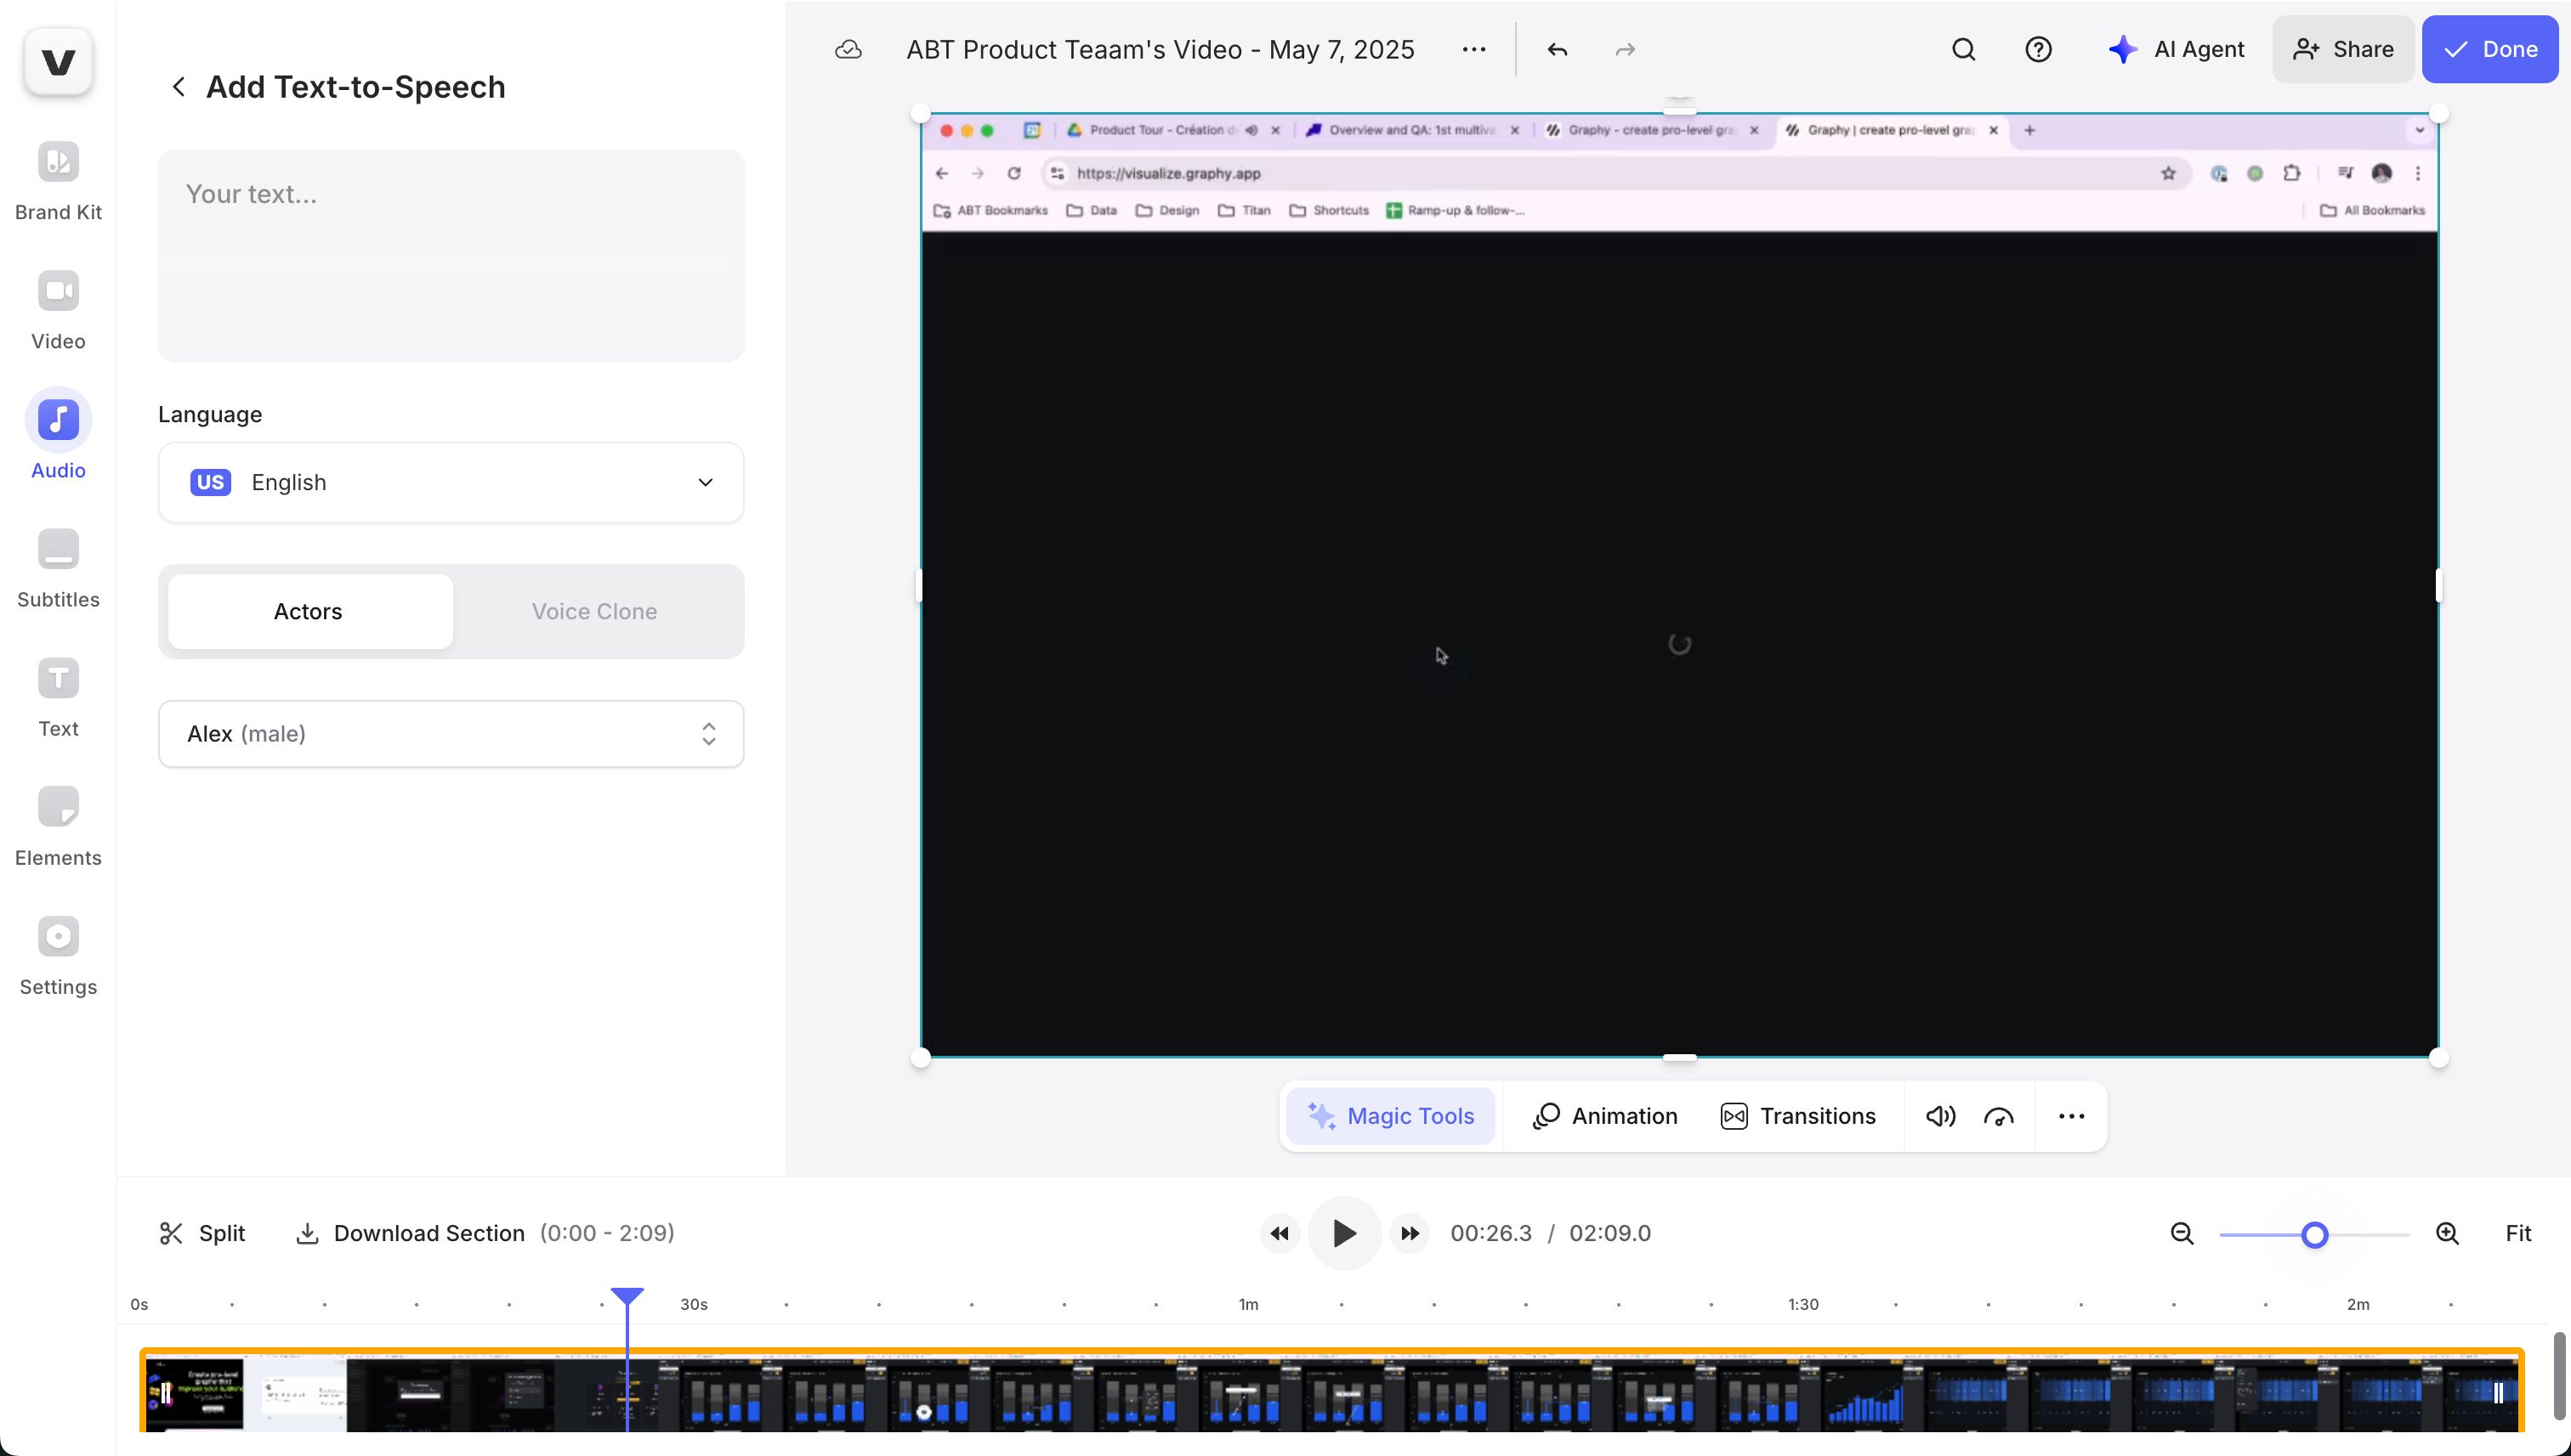Screen dimensions: 2571x1456
Task: Click the clip's right trim handle
Action: (x=2498, y=1393)
